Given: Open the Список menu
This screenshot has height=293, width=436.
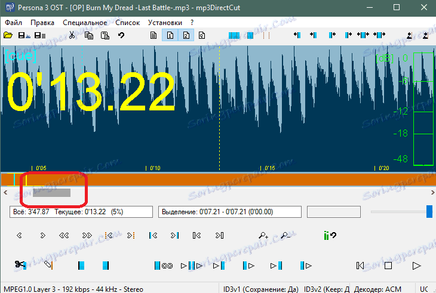Looking at the screenshot, I should [x=128, y=23].
